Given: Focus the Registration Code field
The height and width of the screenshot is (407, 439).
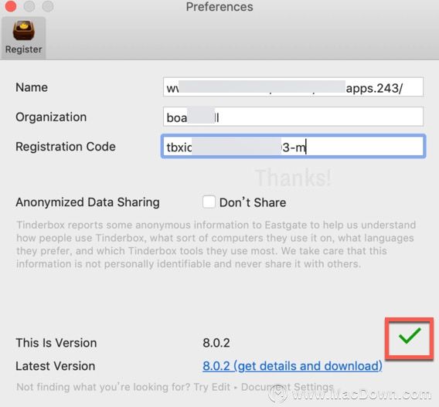Looking at the screenshot, I should (x=293, y=146).
